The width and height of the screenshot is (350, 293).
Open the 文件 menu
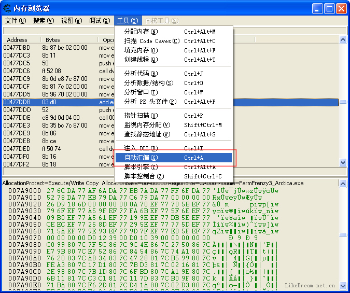pyautogui.click(x=16, y=21)
